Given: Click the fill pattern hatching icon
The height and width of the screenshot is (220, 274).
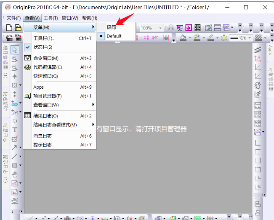Looking at the screenshot, I should tap(258, 38).
